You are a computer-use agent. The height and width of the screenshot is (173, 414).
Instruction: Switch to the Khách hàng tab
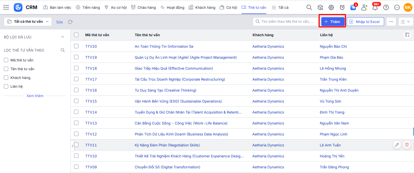202,7
